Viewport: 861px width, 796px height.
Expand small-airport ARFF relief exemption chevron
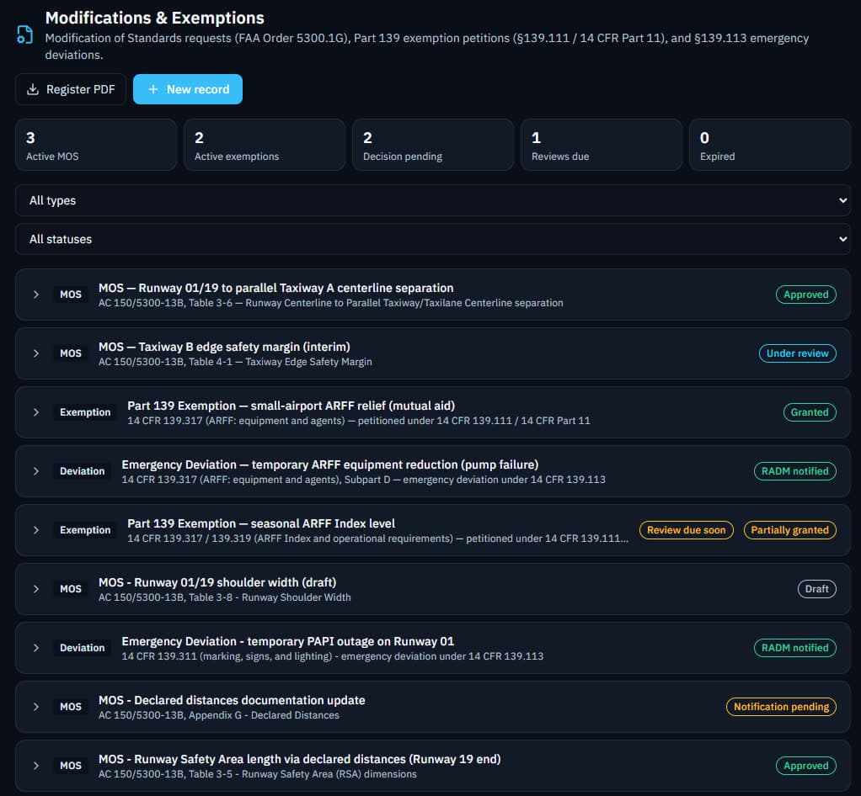point(35,412)
